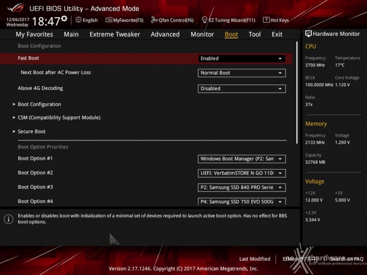Switch to the Main tab
367x275 pixels.
click(x=71, y=34)
